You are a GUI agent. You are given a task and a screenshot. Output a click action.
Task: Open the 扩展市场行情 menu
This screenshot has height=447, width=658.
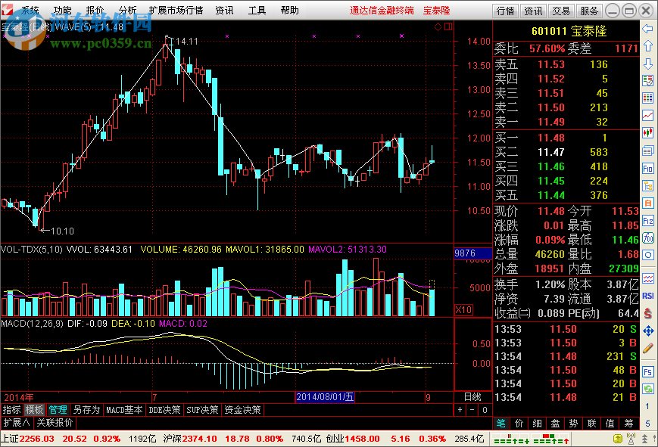point(176,10)
